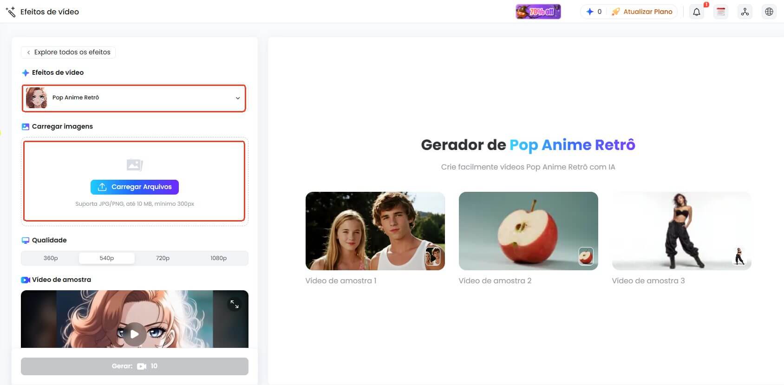Select 540p quality option
784x385 pixels.
click(x=107, y=258)
